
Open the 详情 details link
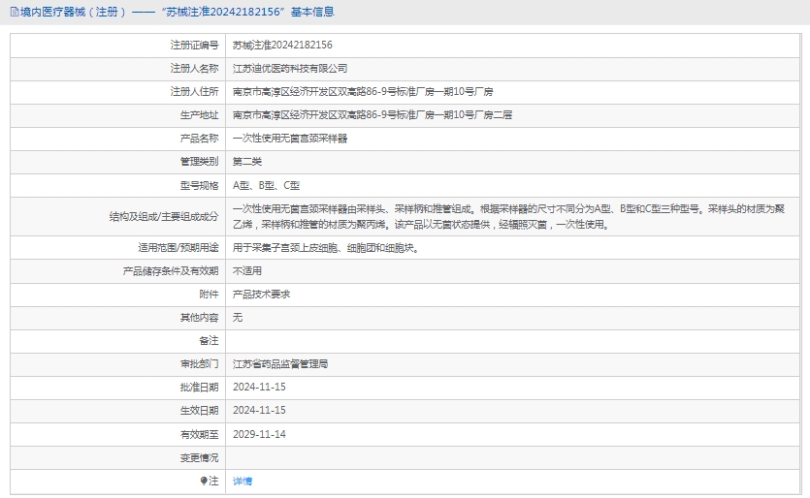pos(243,481)
